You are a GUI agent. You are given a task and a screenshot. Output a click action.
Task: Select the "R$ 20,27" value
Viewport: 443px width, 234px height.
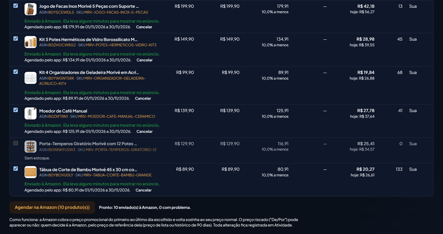coord(365,169)
